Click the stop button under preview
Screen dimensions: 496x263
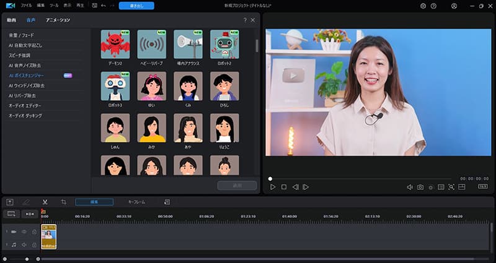284,187
